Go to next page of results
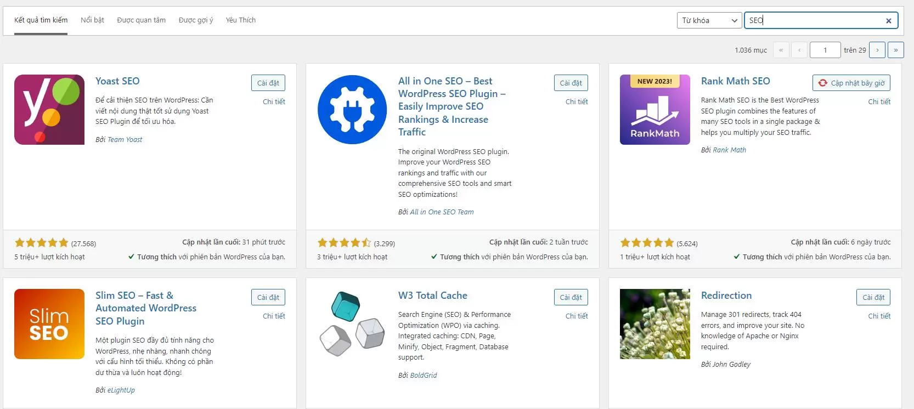This screenshot has width=914, height=409. 877,50
